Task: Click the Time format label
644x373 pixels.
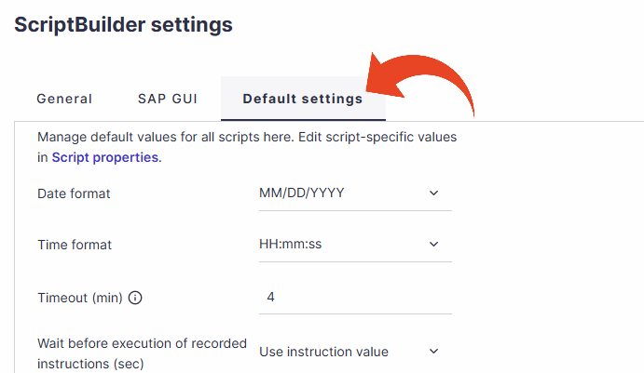Action: 75,245
